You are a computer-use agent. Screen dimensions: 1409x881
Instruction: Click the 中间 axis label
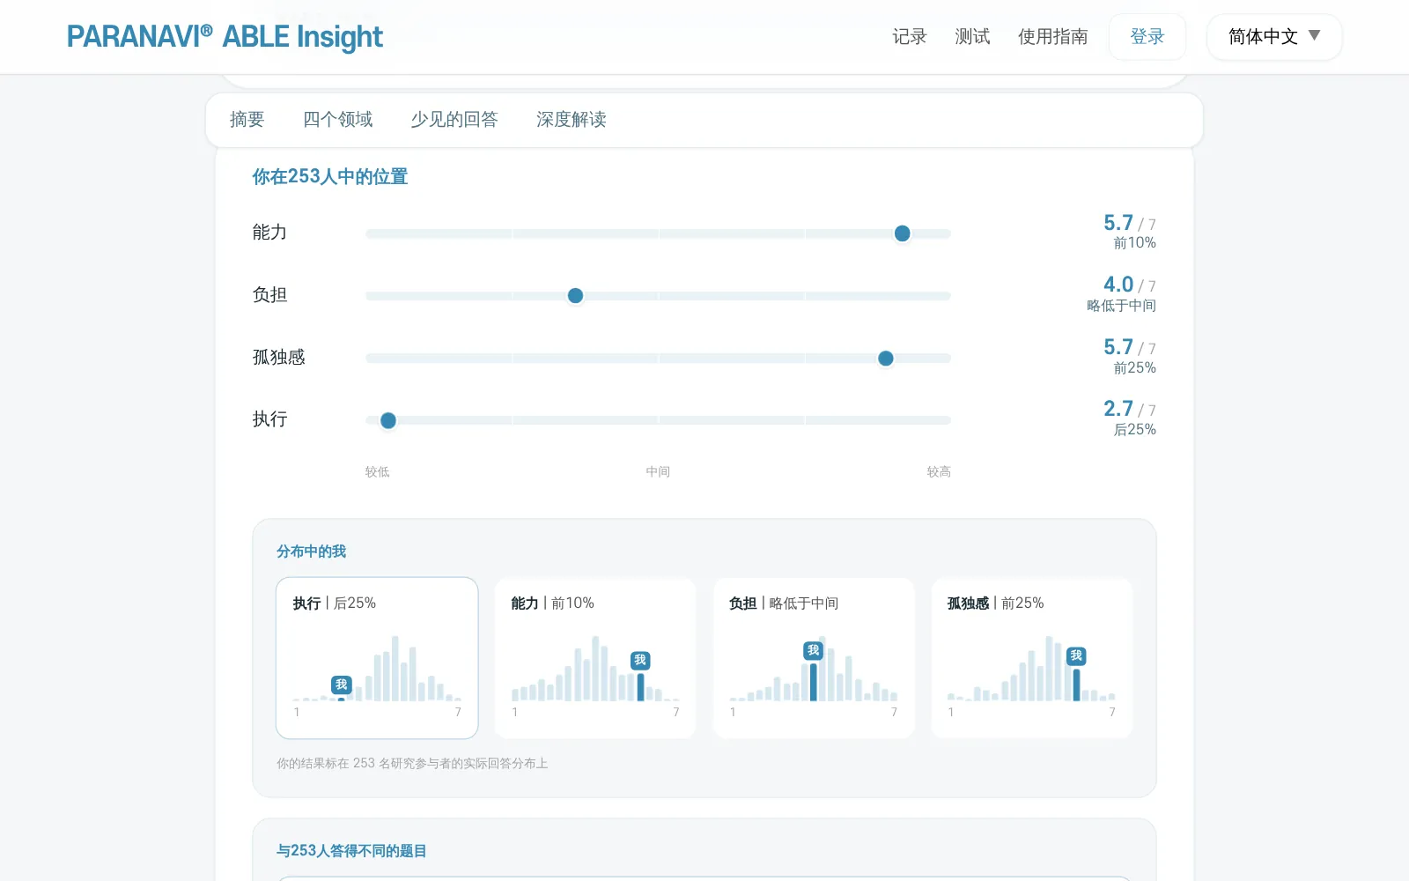click(658, 472)
